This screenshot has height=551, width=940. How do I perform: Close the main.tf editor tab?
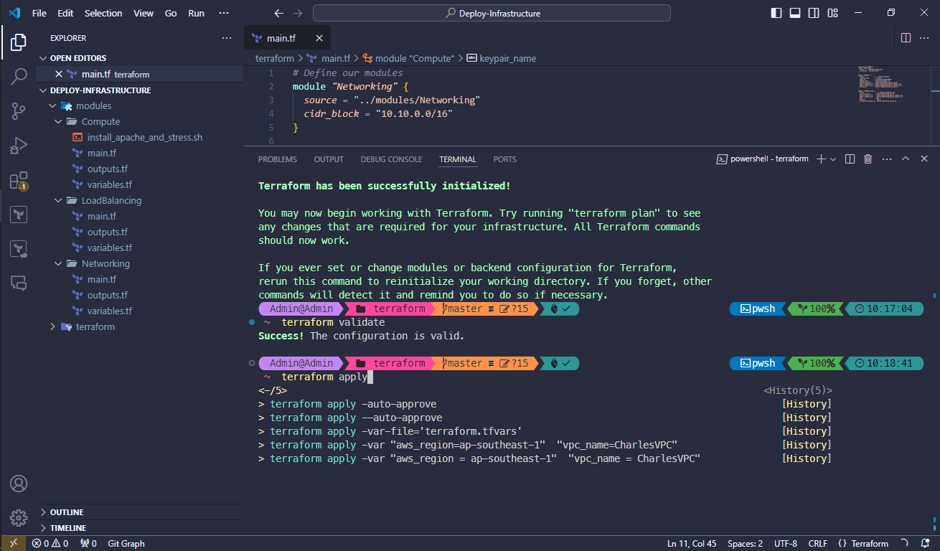(319, 38)
